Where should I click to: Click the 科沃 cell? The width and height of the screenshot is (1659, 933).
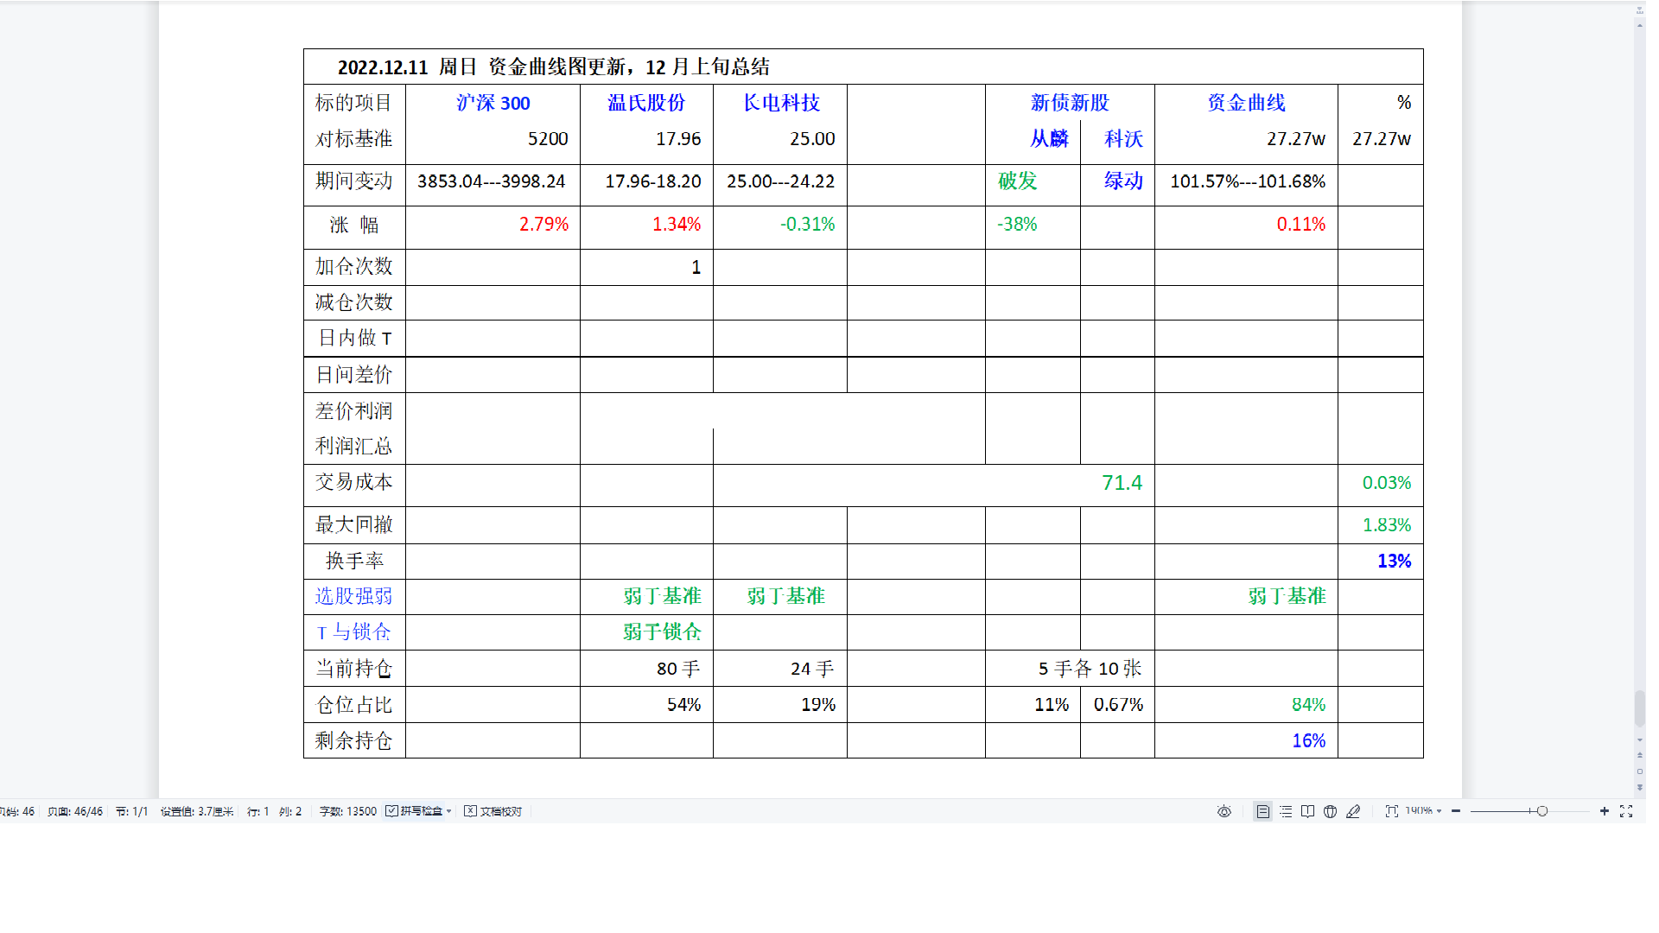pyautogui.click(x=1123, y=138)
